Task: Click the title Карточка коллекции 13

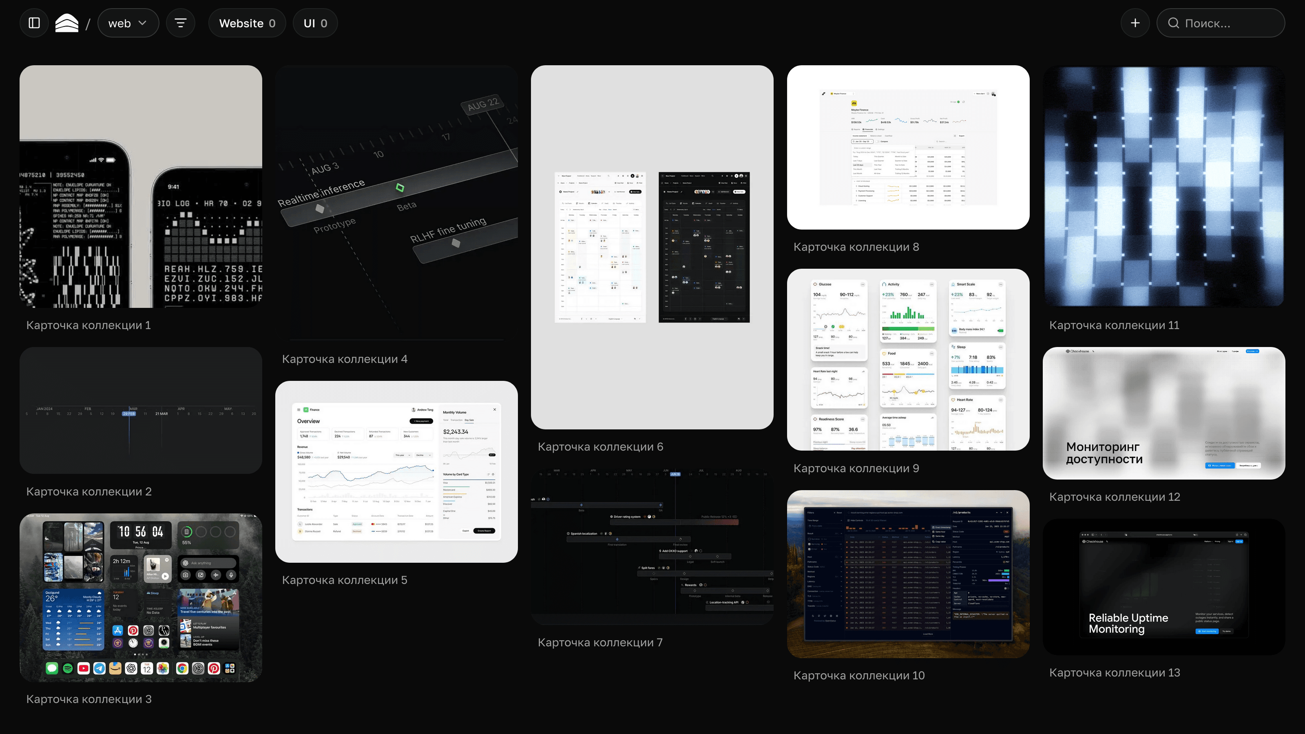Action: (1115, 673)
